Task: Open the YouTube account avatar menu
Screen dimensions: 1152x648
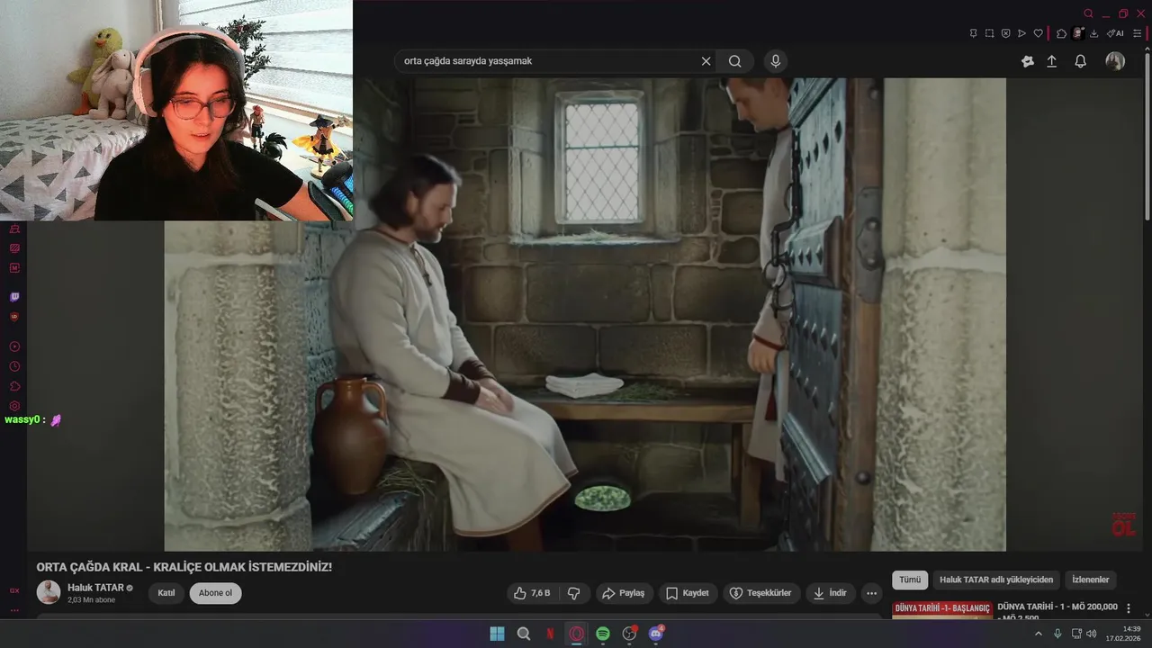Action: (1115, 61)
